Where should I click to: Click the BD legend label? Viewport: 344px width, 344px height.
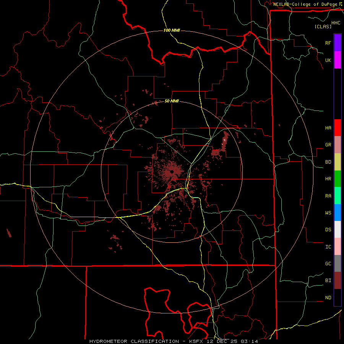[328, 162]
